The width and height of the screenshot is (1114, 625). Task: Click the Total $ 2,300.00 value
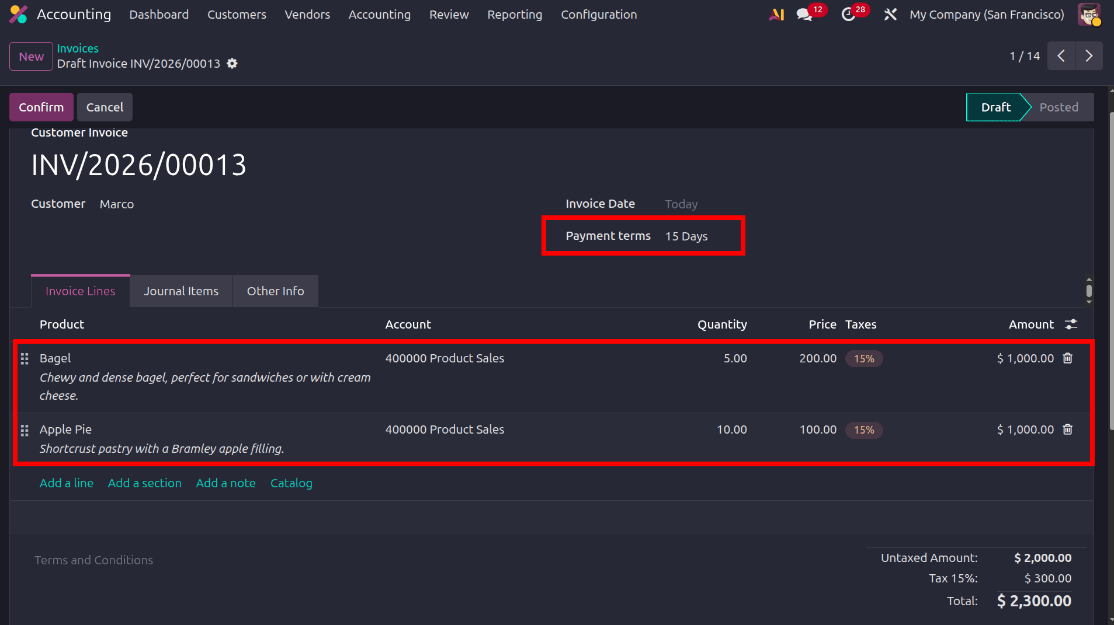(x=1034, y=601)
